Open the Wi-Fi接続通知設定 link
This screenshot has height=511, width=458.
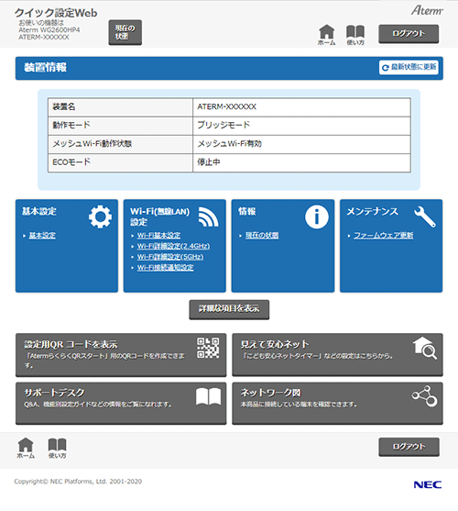coord(165,268)
